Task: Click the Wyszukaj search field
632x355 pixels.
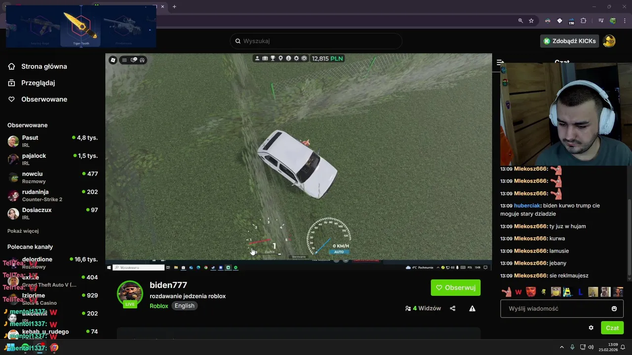Action: [x=316, y=41]
